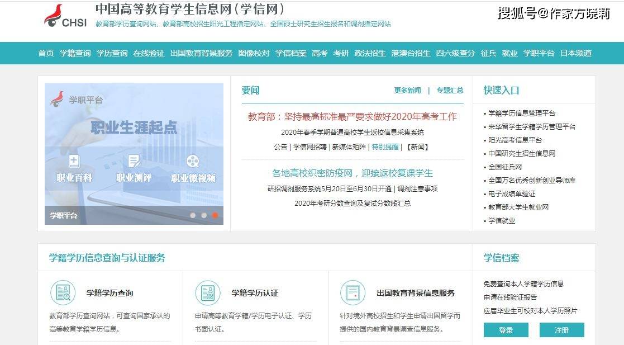
Task: Click the 学职平台 caption on banner bottom
Action: pos(64,215)
